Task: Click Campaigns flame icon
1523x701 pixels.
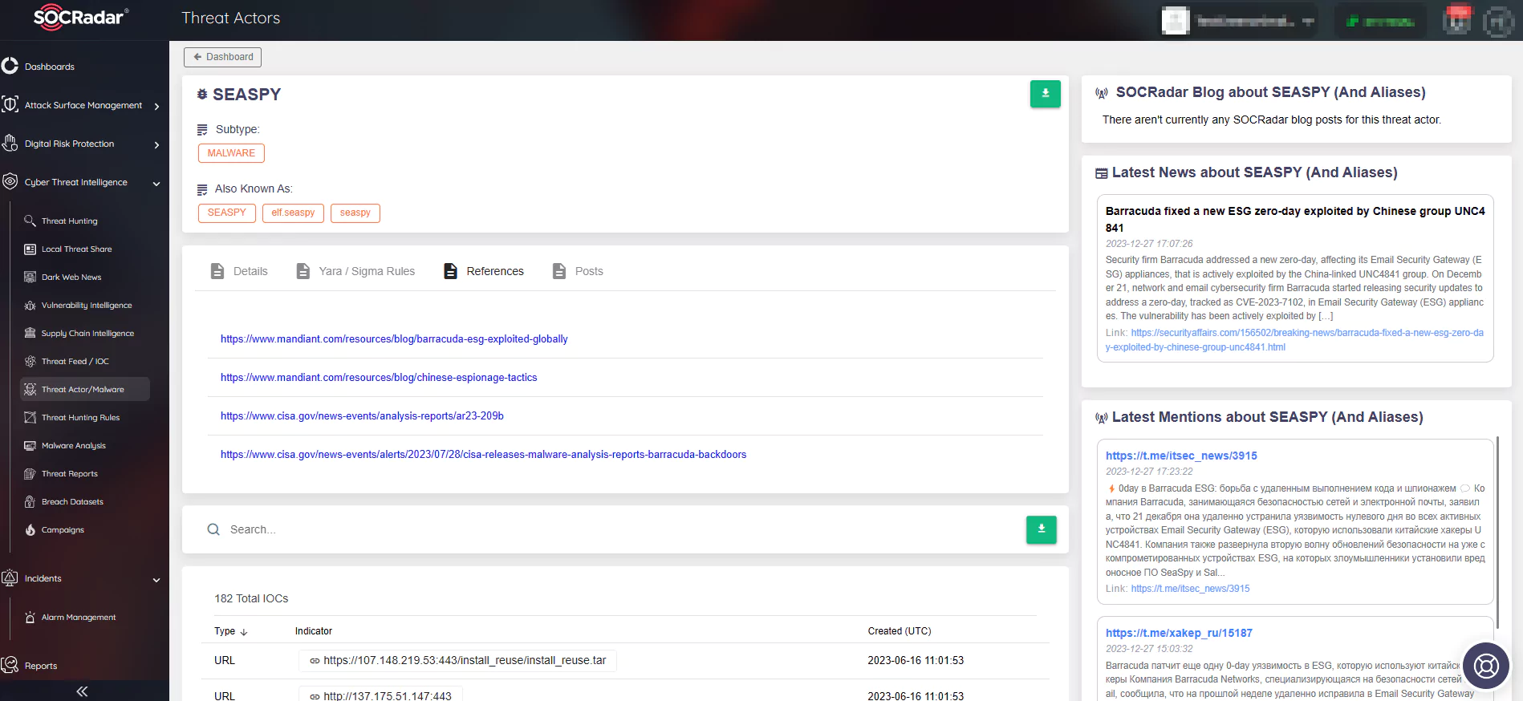Action: pos(30,529)
